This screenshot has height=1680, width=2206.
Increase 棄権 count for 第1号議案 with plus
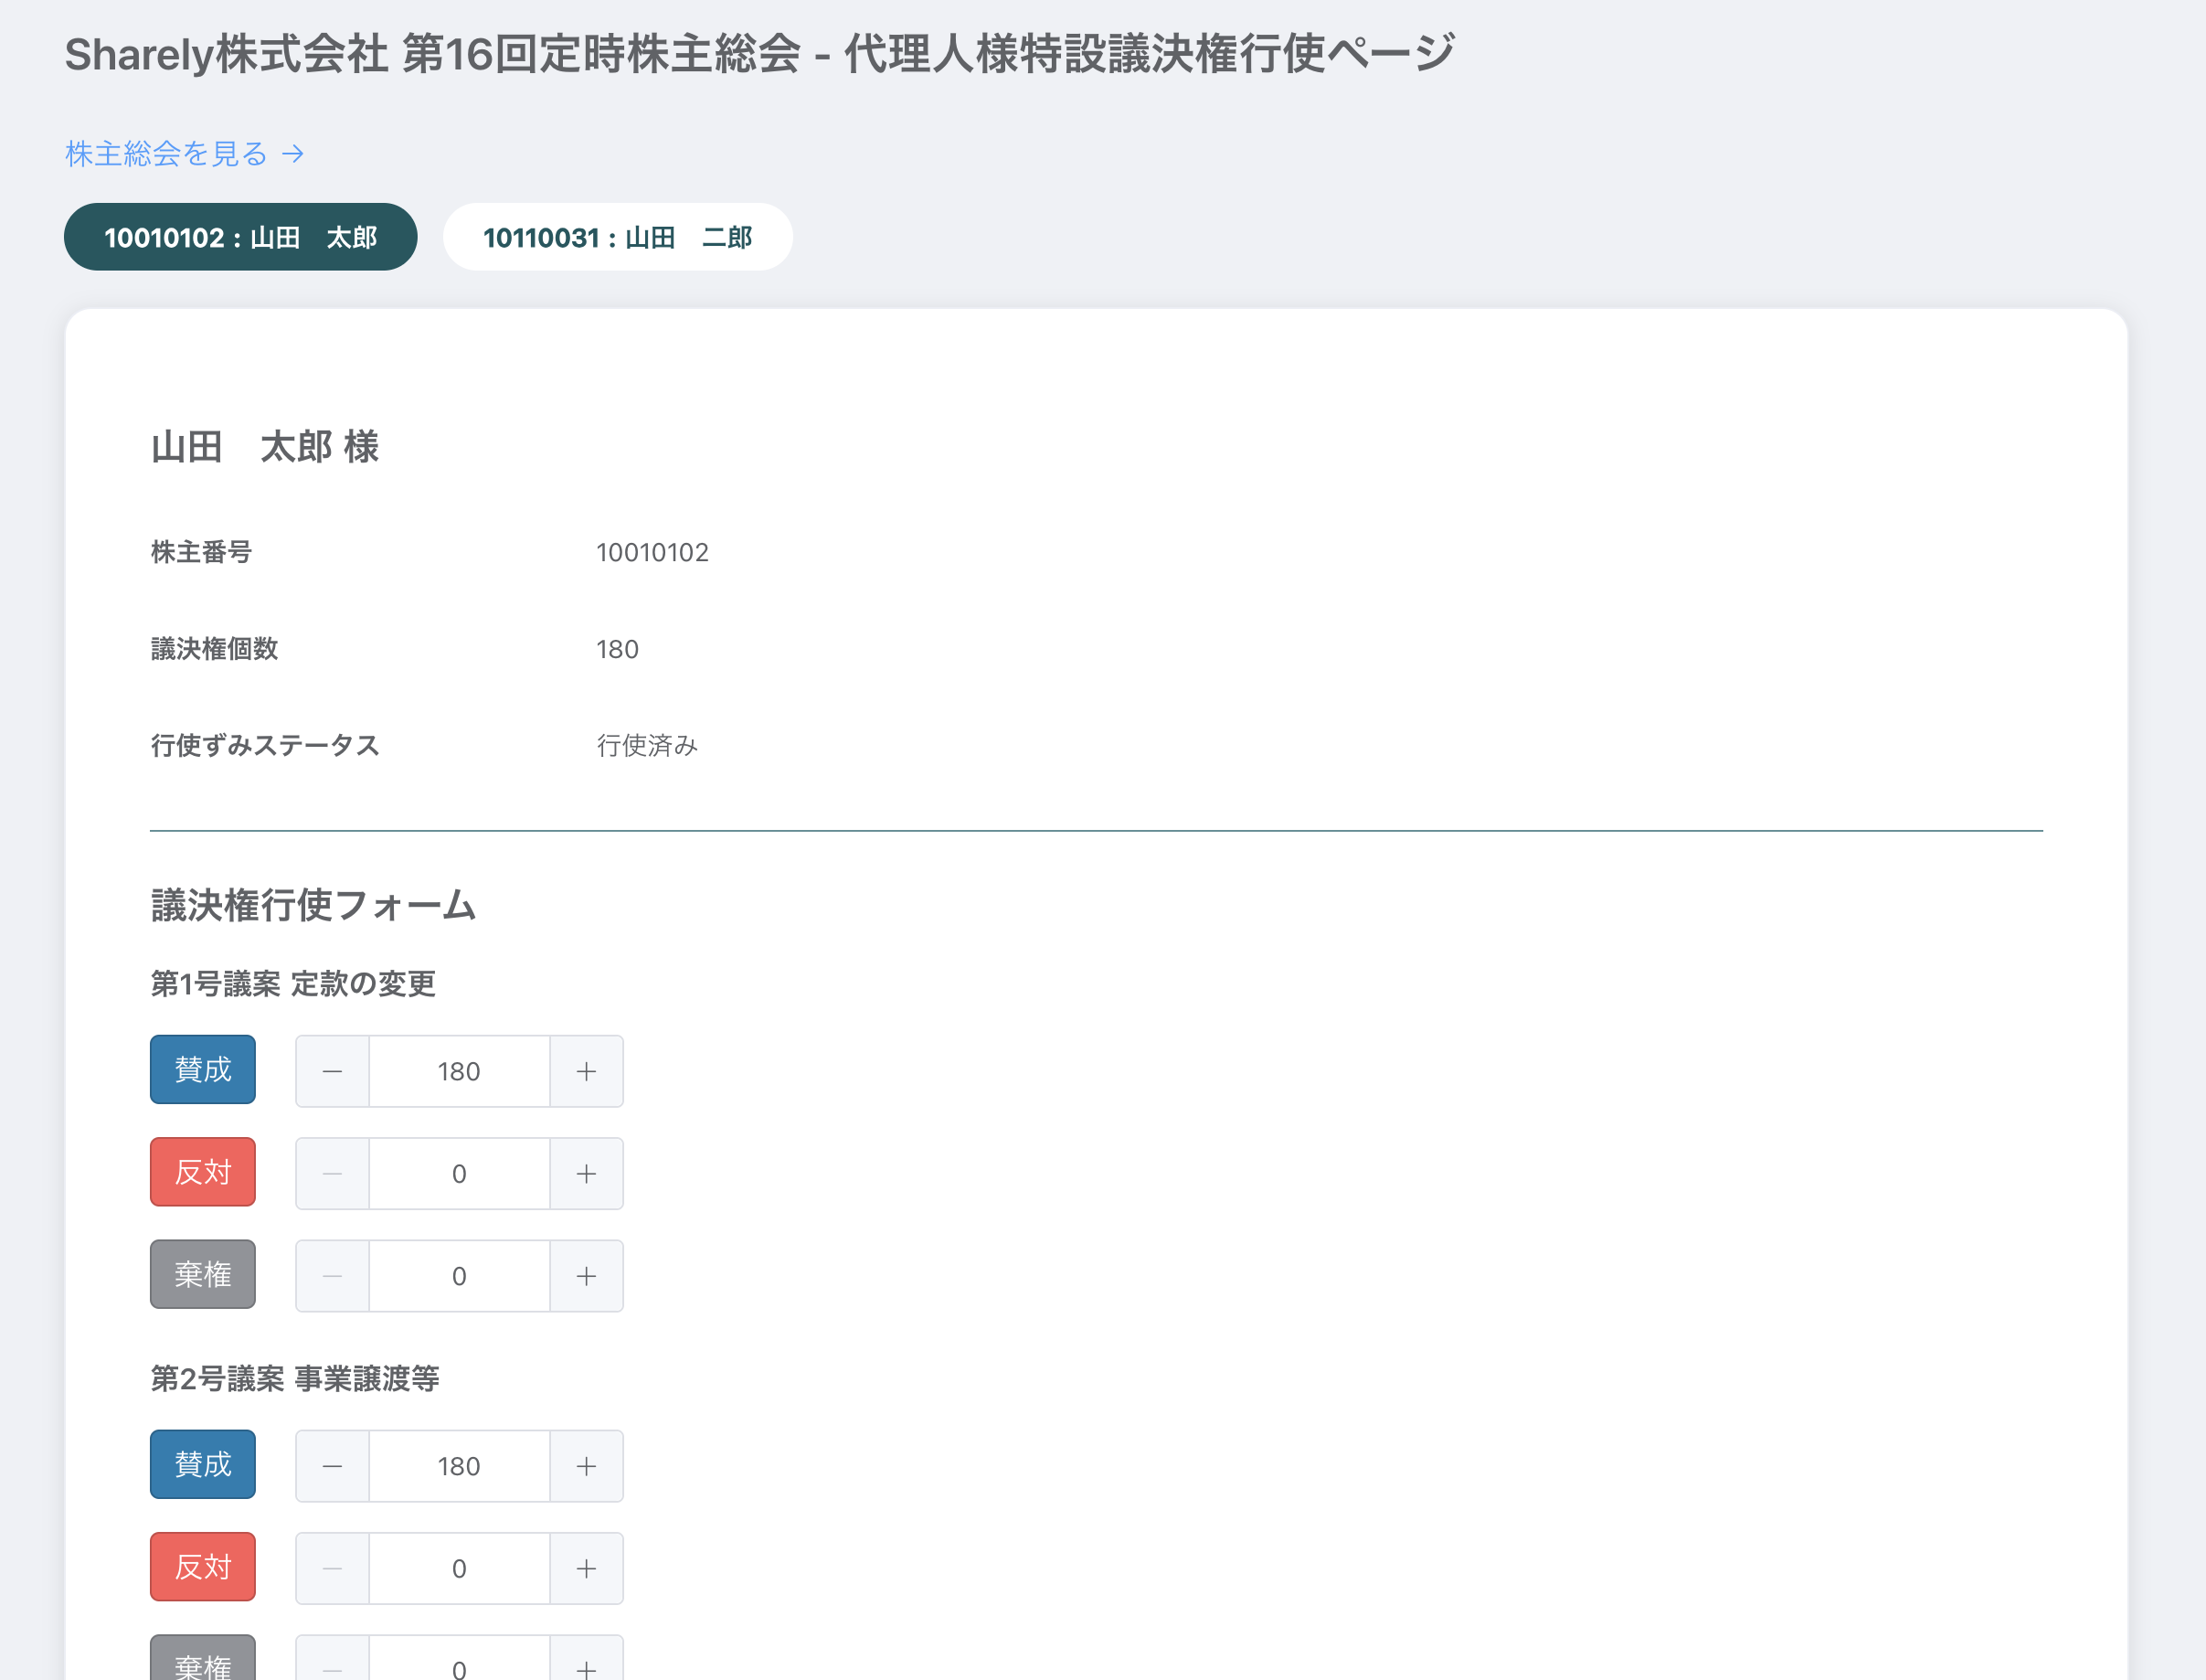(587, 1276)
